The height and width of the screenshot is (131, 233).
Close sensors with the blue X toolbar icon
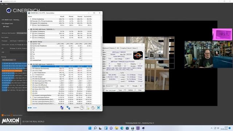point(99,108)
